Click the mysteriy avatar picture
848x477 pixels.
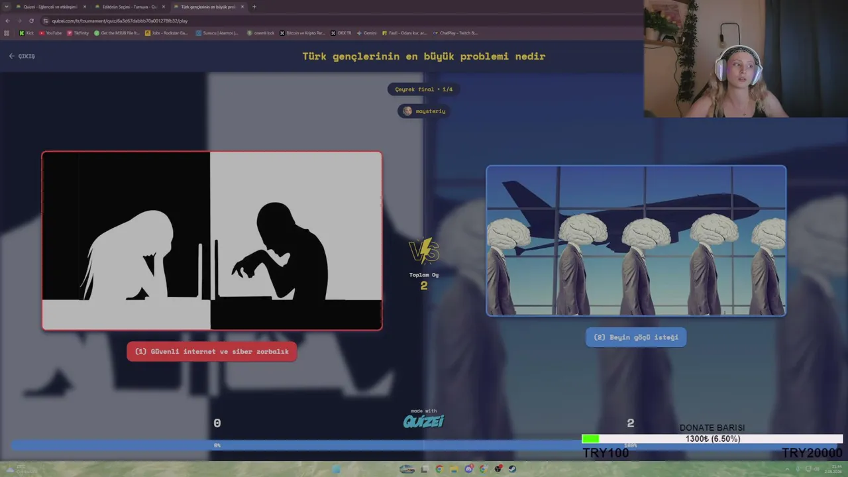click(407, 111)
